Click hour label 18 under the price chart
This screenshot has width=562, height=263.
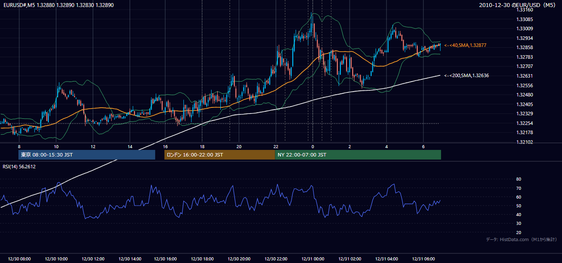coord(202,146)
